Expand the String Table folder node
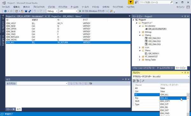 pos(140,60)
